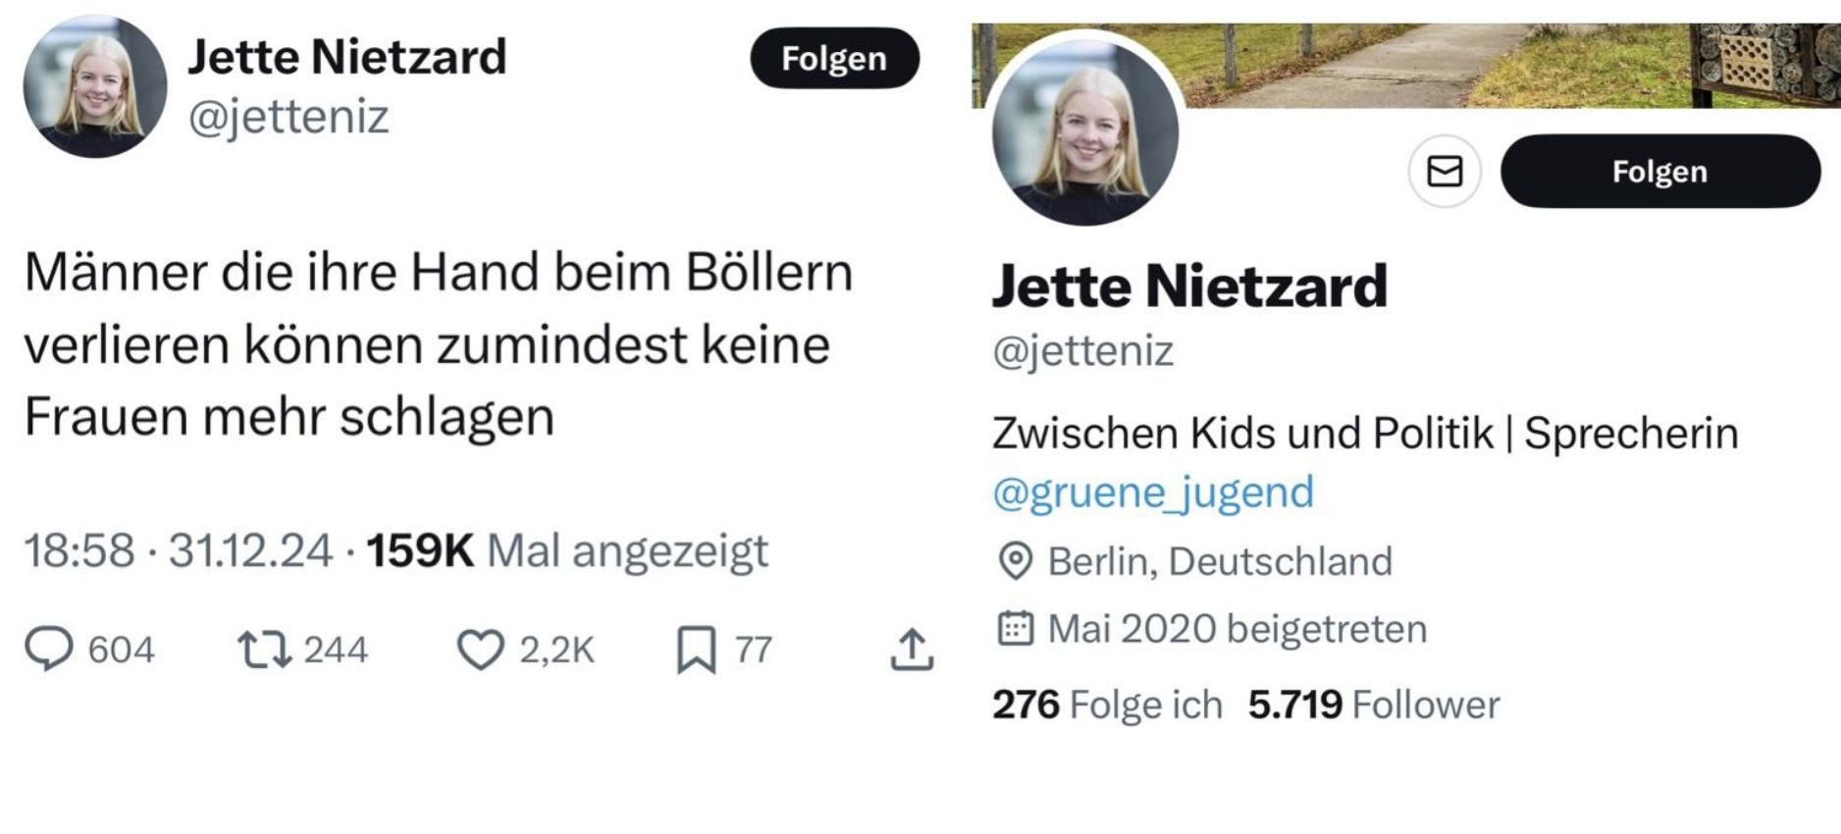This screenshot has width=1841, height=834.
Task: Click @jetteniz handle under the tweet name
Action: point(289,118)
